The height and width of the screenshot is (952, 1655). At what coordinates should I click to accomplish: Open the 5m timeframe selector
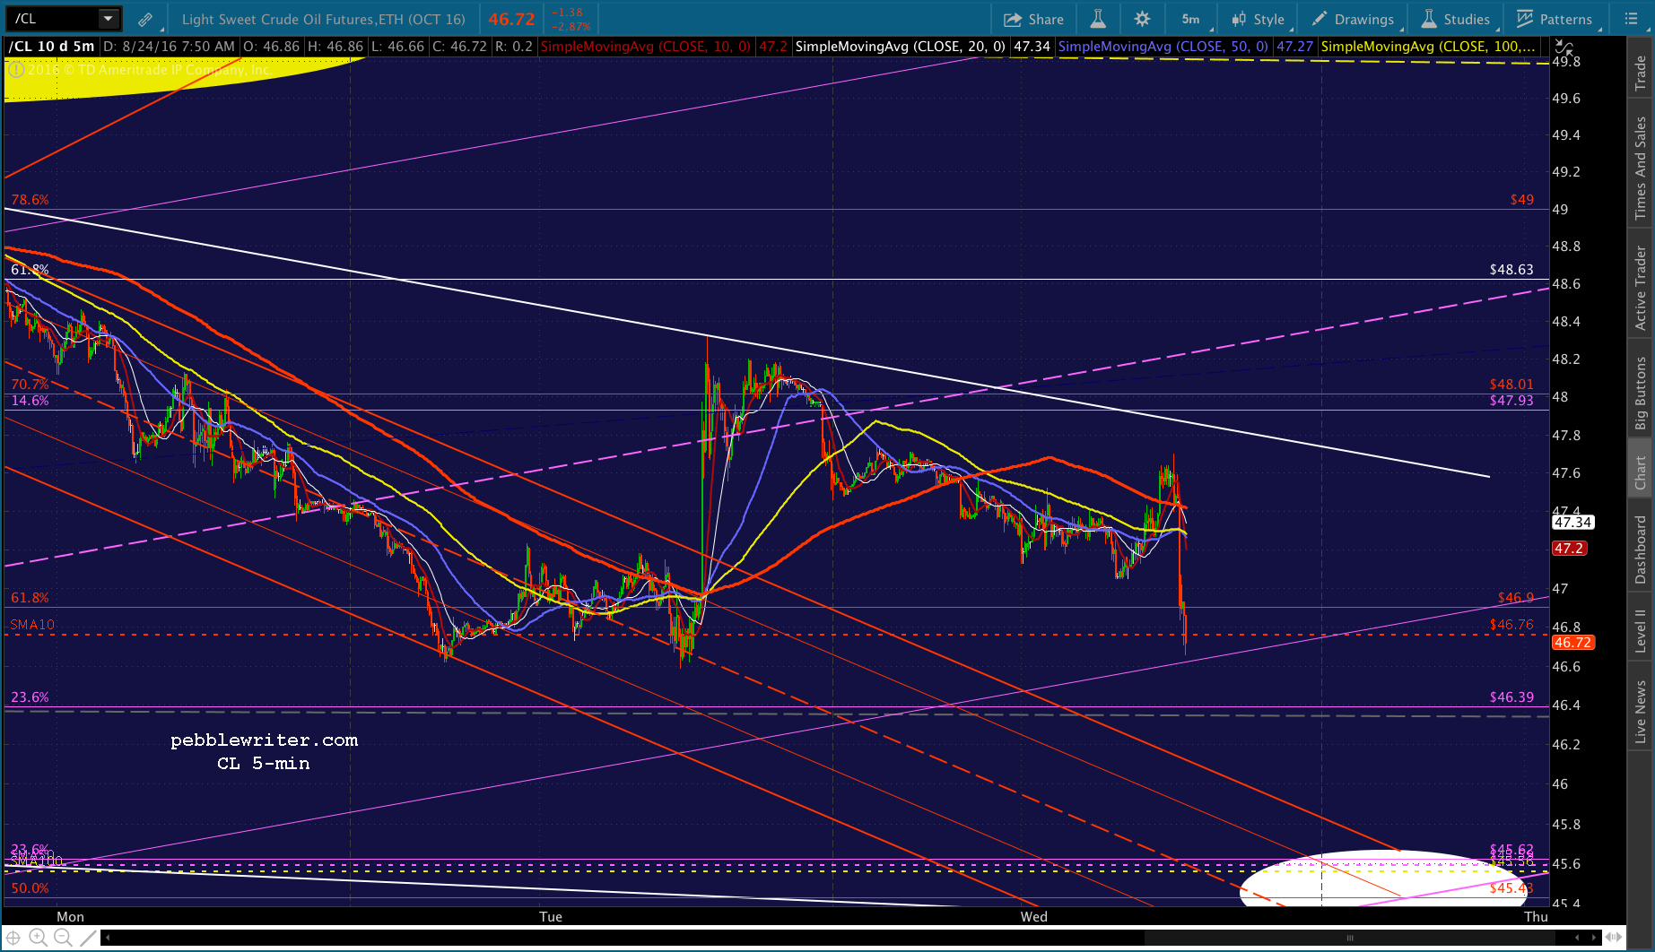coord(1190,19)
